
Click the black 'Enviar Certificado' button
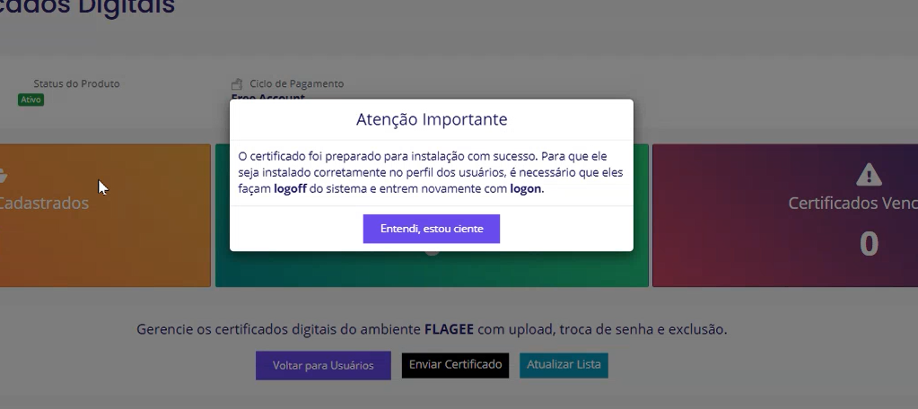pos(455,365)
